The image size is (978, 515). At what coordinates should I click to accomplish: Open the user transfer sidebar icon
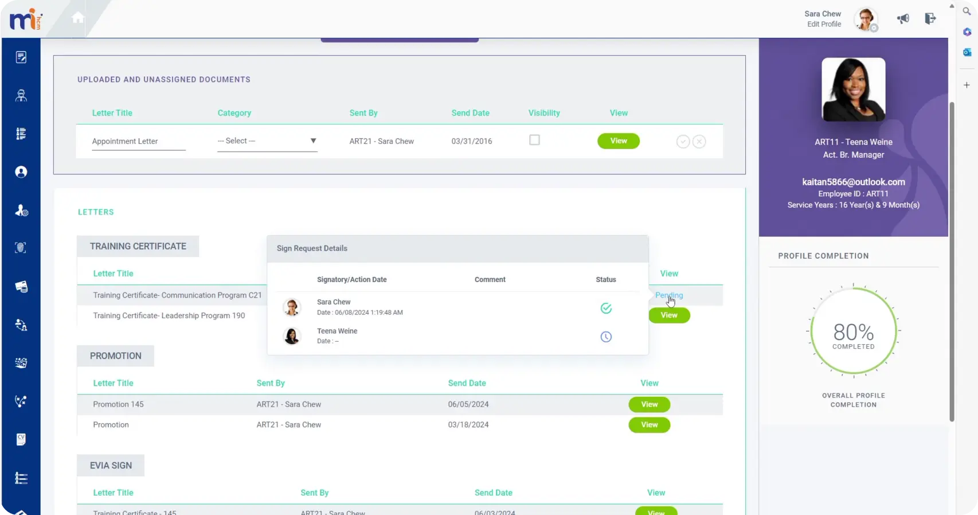[x=21, y=325]
